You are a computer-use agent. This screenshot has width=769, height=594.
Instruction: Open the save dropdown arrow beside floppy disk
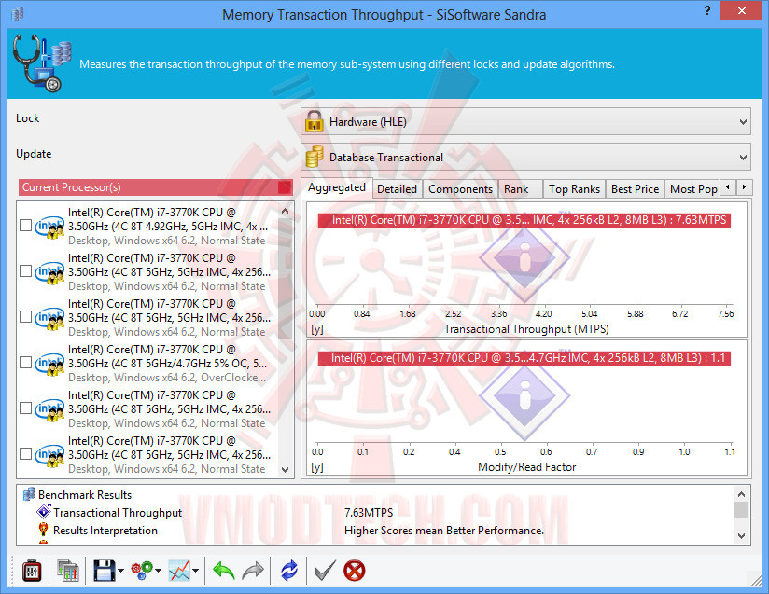click(x=120, y=571)
